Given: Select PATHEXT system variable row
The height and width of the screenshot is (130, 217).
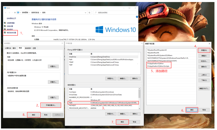Looking at the screenshot, I should pyautogui.click(x=103, y=105).
